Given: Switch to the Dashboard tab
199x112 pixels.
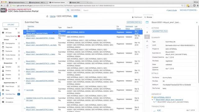Looking at the screenshot, I should (137, 17).
